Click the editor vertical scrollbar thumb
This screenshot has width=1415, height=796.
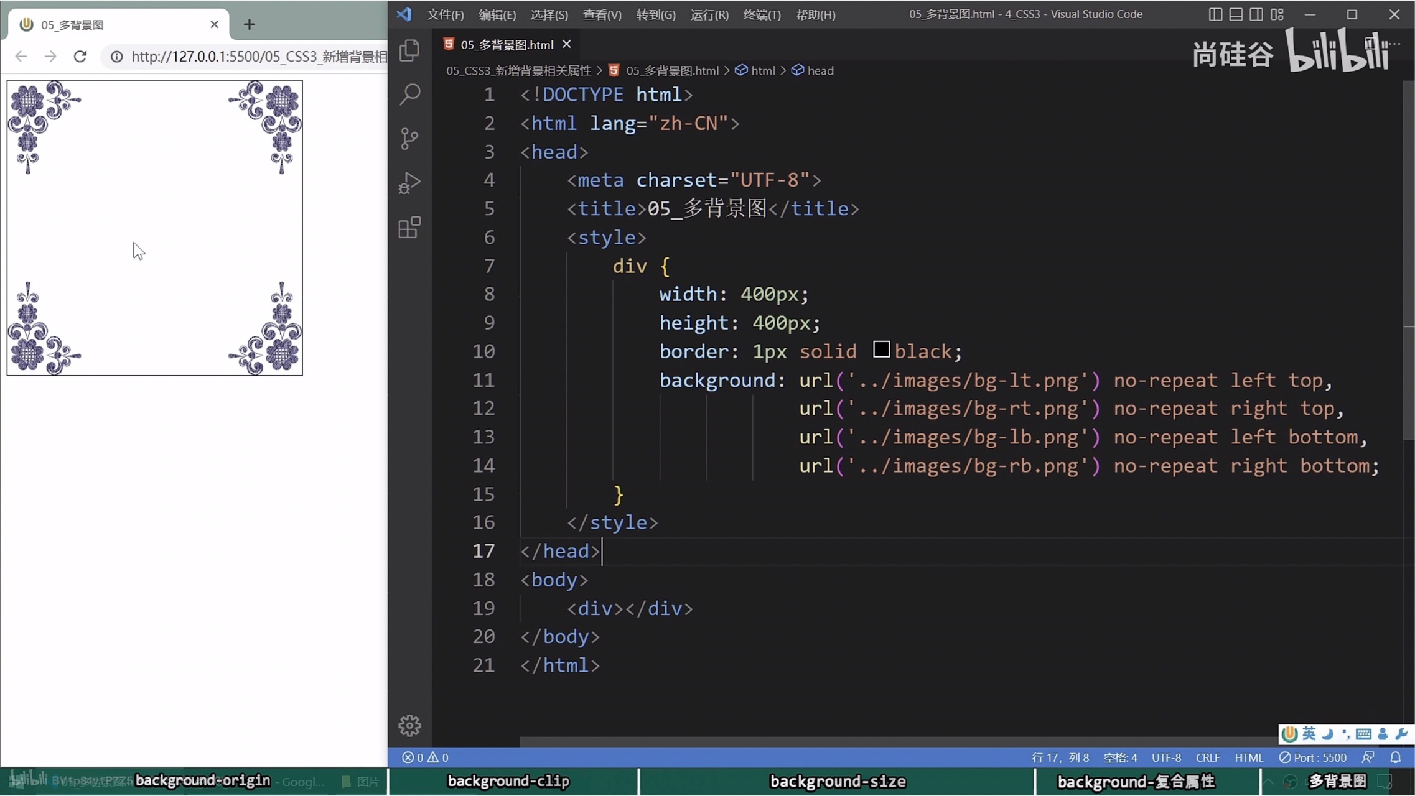[x=1409, y=260]
